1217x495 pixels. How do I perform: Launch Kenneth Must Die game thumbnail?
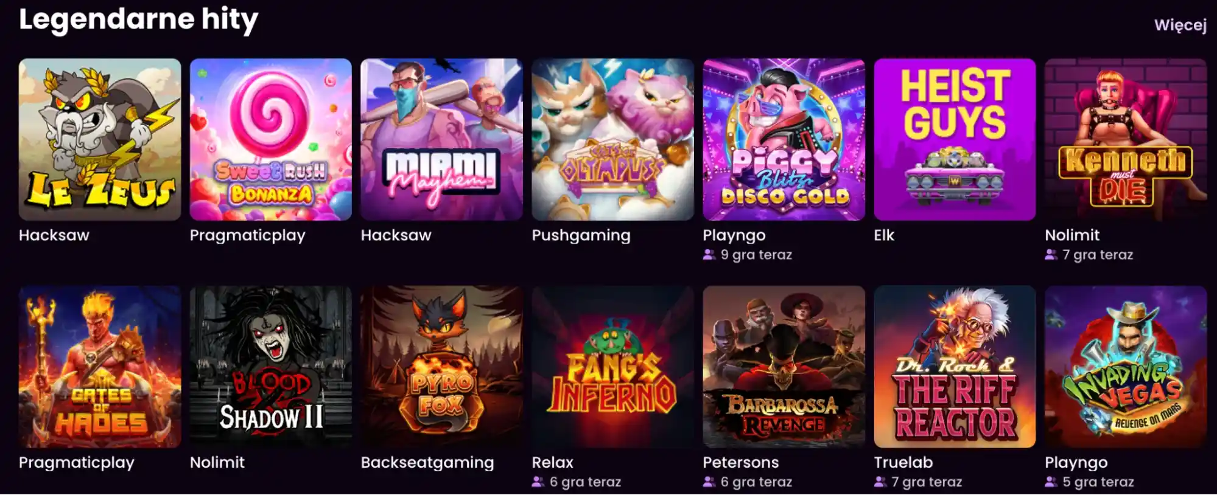[x=1126, y=139]
